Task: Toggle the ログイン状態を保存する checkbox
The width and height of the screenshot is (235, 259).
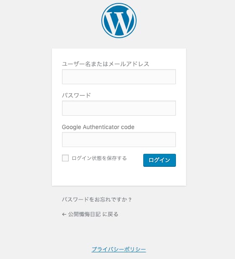Action: click(x=65, y=158)
